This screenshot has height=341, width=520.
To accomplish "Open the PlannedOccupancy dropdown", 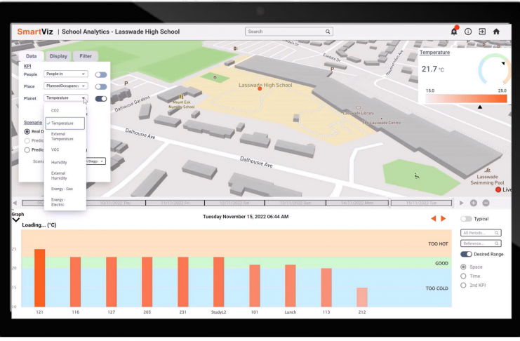I will click(x=65, y=86).
